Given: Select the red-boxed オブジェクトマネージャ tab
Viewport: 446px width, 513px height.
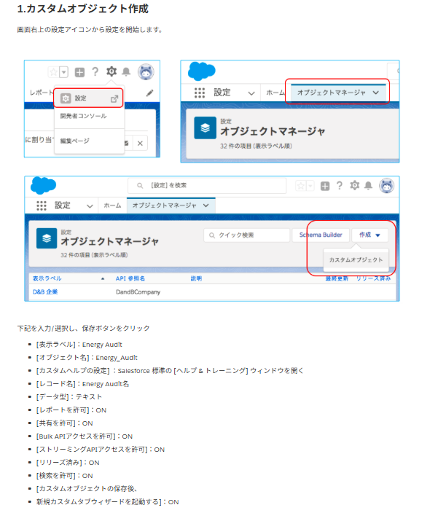Looking at the screenshot, I should tap(338, 93).
